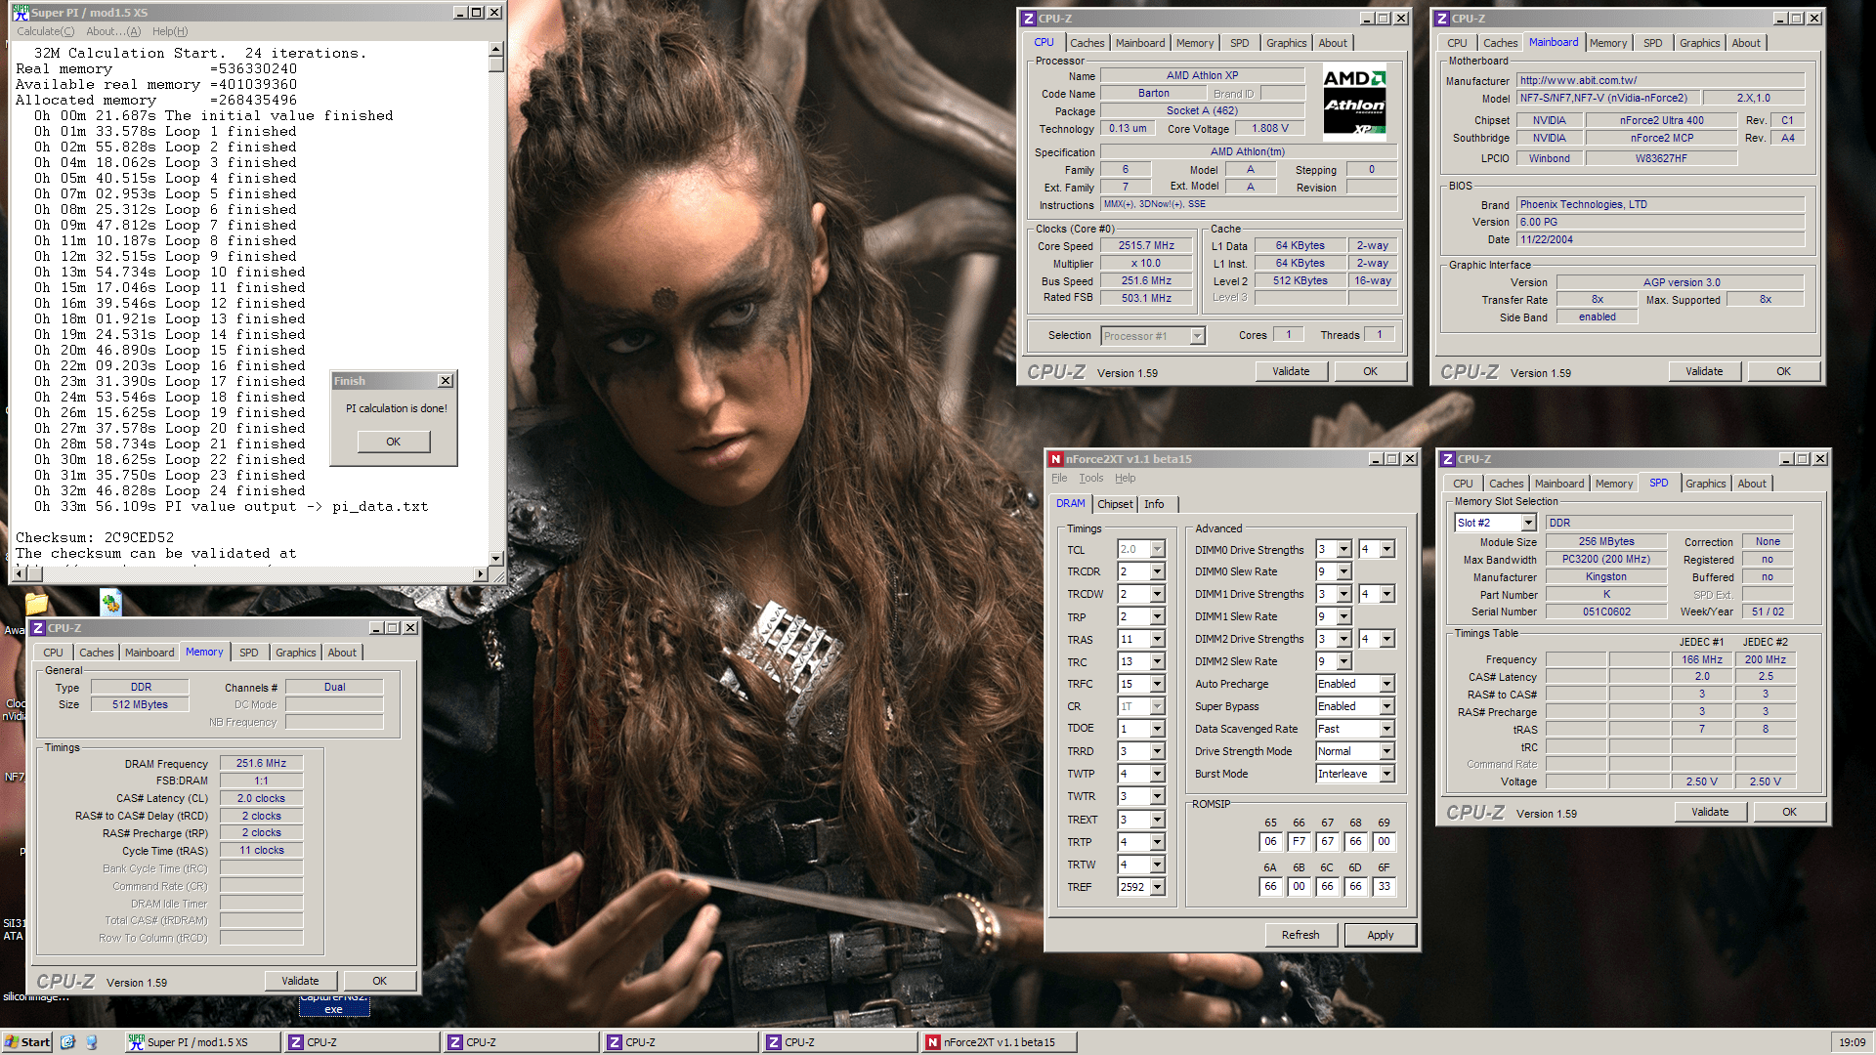Open Memory Slot Selection Slot #2 dropdown

(x=1528, y=523)
